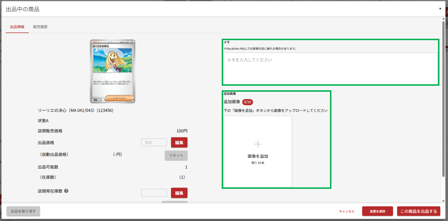448x221 pixels.
Task: Click the red 0/10 image count badge
Action: [x=247, y=102]
